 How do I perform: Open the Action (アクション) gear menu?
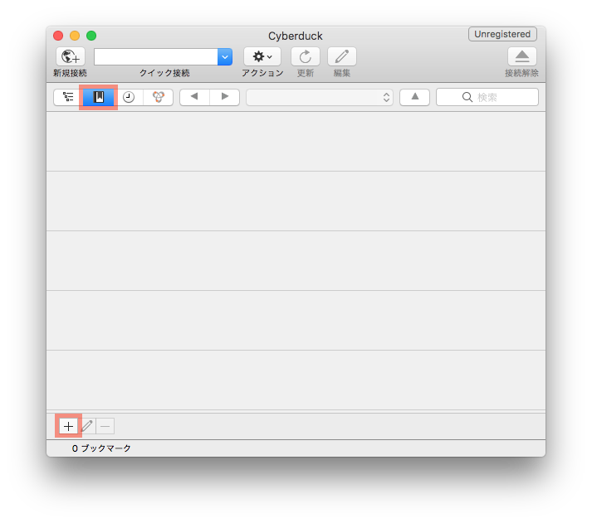[x=262, y=56]
